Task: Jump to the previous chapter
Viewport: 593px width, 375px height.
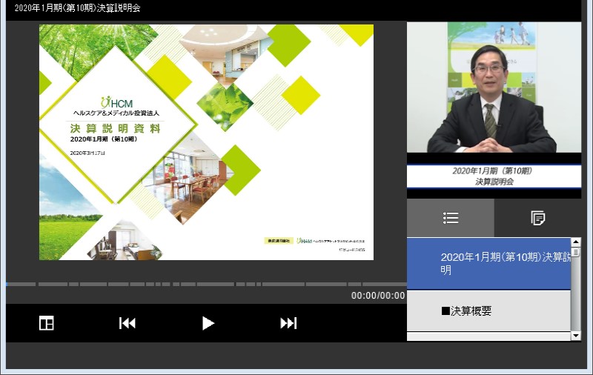Action: pos(127,323)
